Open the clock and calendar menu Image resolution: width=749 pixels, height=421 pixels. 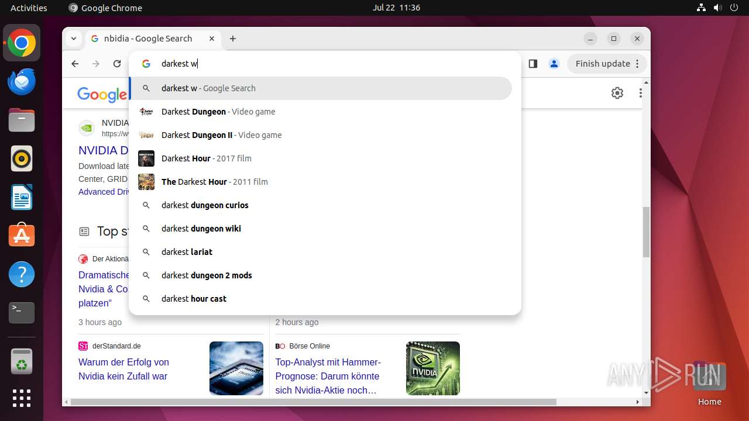click(x=396, y=8)
